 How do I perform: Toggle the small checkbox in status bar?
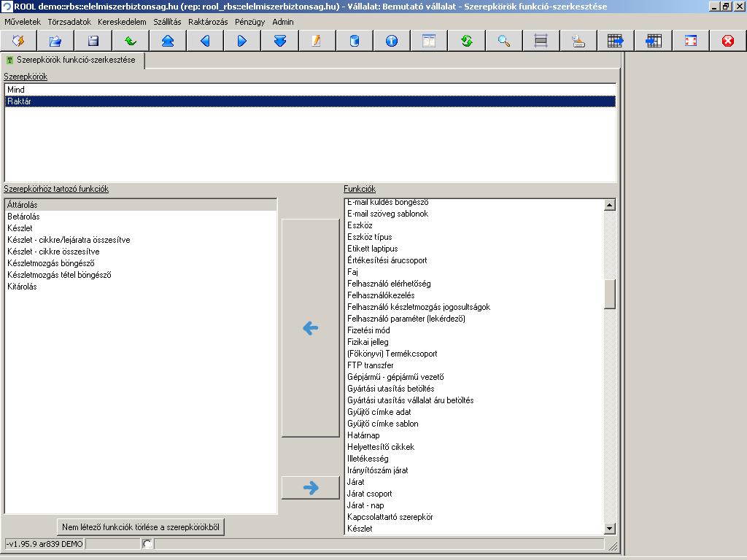147,544
